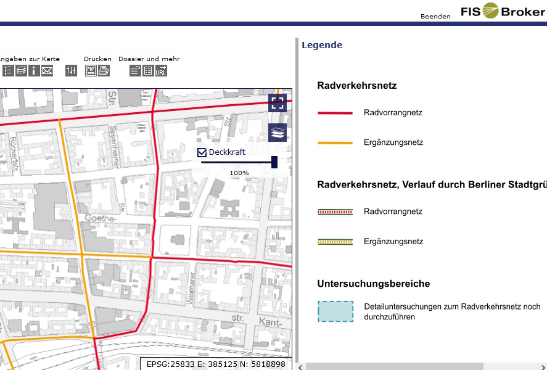This screenshot has height=370, width=547.
Task: Click the legend horizontal scrollbar
Action: point(395,366)
